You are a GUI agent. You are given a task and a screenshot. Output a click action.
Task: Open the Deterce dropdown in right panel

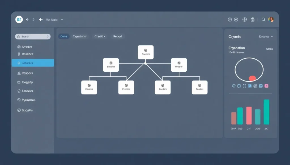pyautogui.click(x=266, y=37)
